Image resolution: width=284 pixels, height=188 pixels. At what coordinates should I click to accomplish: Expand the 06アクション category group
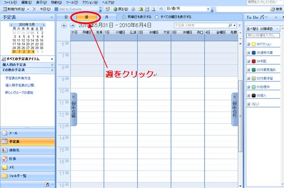[248, 44]
